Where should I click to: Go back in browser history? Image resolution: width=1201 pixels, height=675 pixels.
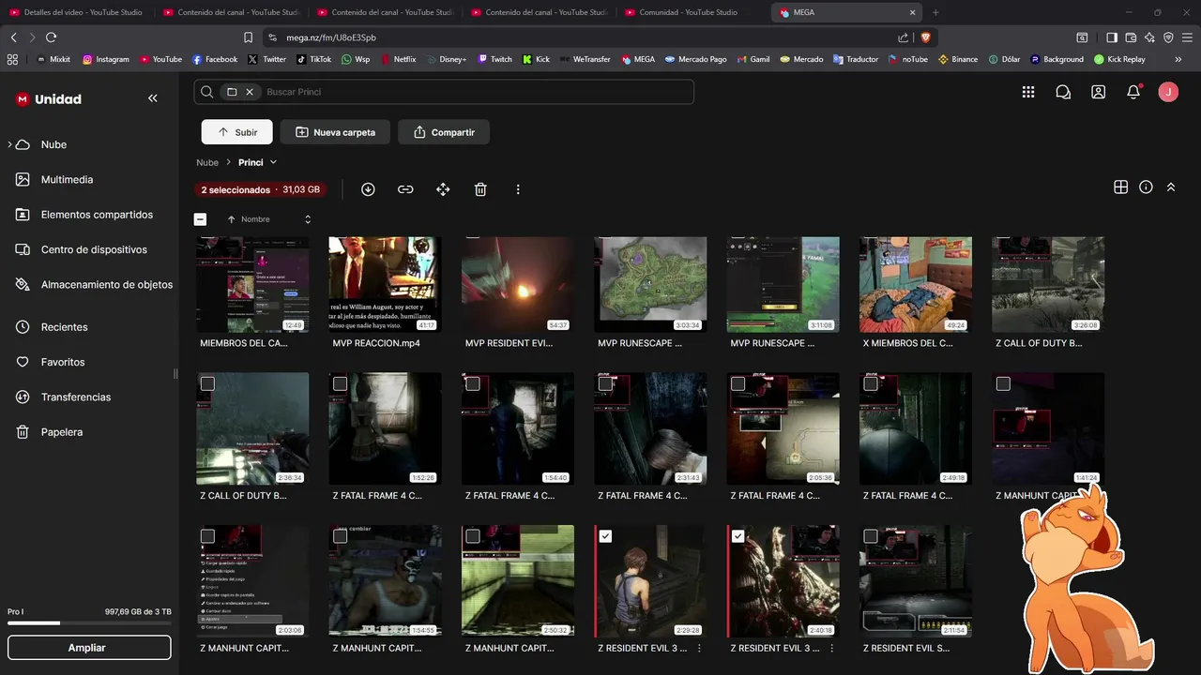click(x=13, y=37)
